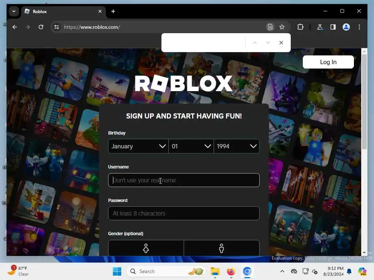Open the weather widget showing 67°F
The image size is (374, 280).
(x=18, y=271)
